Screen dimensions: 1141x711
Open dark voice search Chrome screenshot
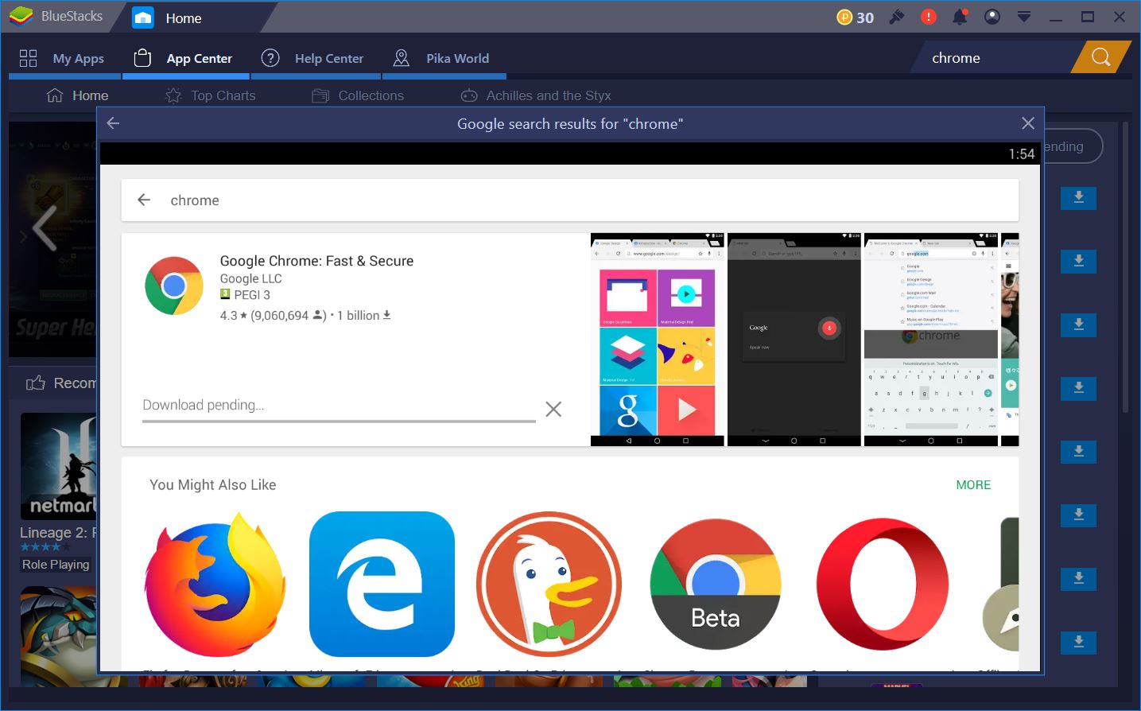(x=794, y=340)
